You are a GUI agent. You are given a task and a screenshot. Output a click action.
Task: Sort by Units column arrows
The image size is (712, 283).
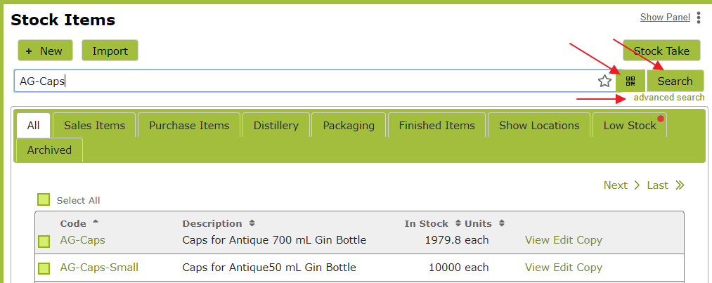pos(501,223)
